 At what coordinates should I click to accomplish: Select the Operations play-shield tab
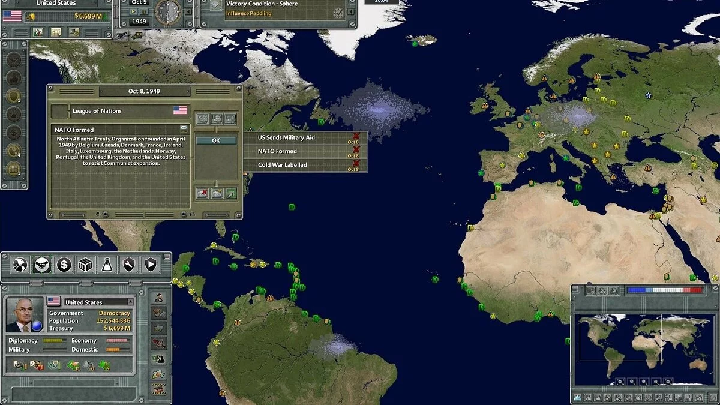[151, 264]
